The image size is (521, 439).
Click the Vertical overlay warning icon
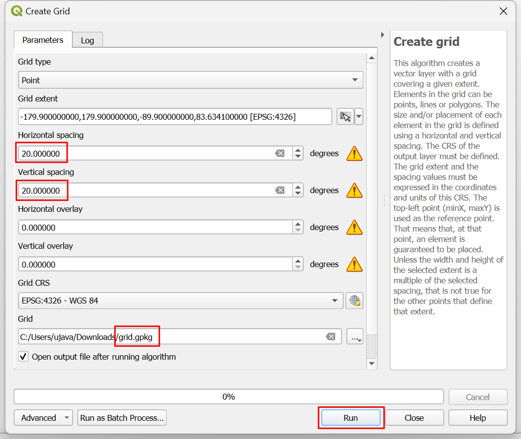click(354, 265)
